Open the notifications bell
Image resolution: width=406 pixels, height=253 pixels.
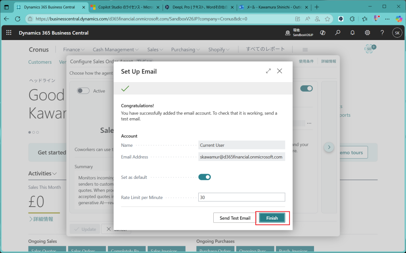[352, 33]
